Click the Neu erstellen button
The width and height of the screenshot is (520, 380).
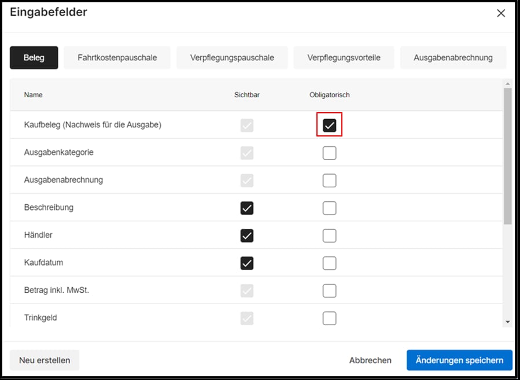pyautogui.click(x=45, y=360)
